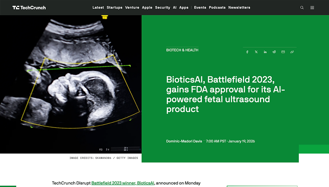Open author Dominic-Madori Davis profile
The width and height of the screenshot is (329, 187).
tap(184, 141)
